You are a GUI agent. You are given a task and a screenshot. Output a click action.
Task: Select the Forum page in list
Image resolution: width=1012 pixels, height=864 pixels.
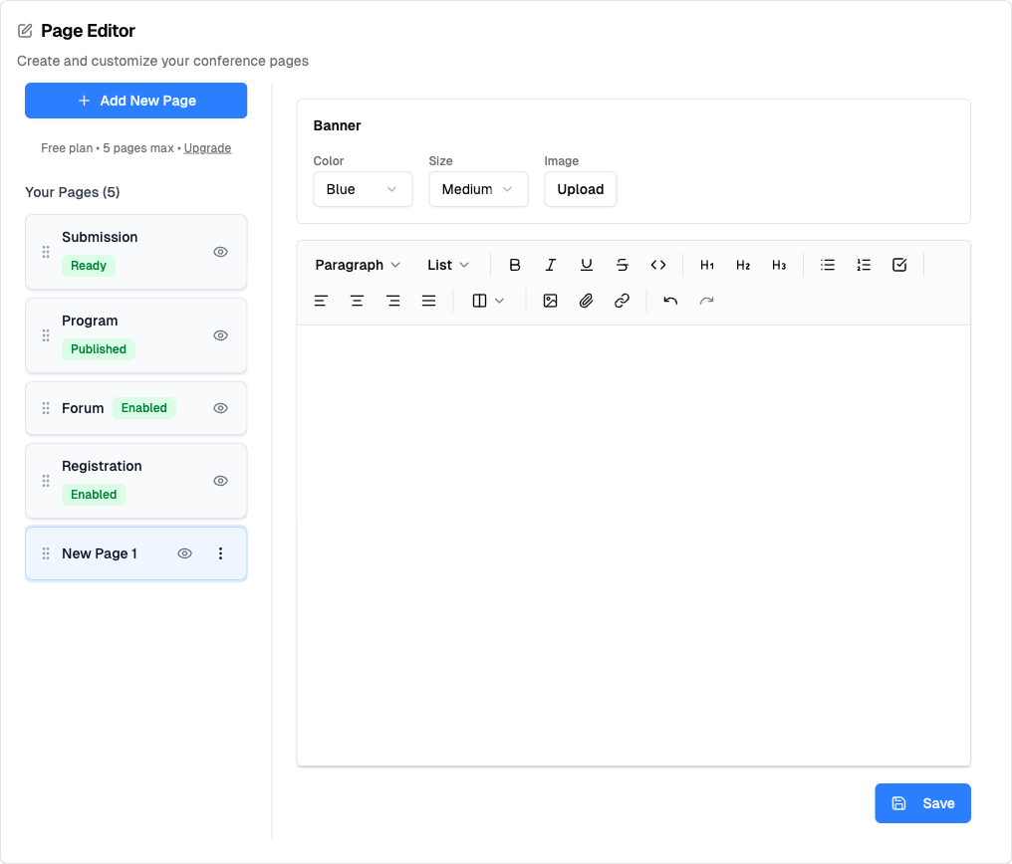coord(84,408)
